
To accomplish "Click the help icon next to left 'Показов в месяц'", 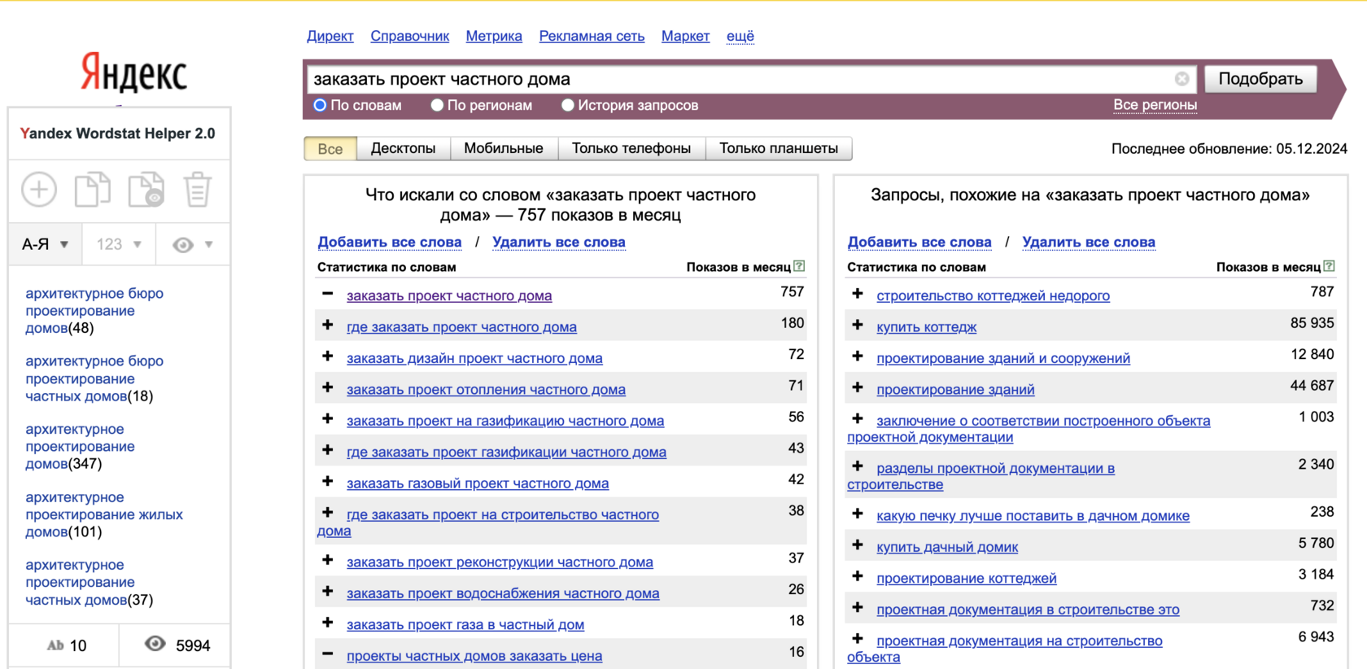I will [x=799, y=266].
